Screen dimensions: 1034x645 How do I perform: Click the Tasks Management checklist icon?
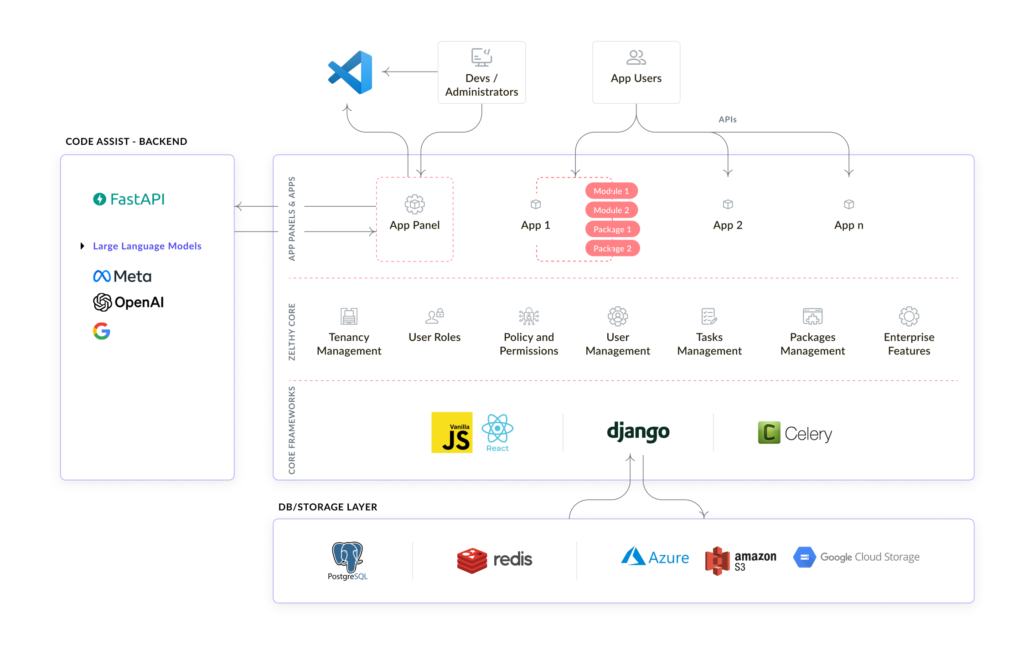pos(709,316)
